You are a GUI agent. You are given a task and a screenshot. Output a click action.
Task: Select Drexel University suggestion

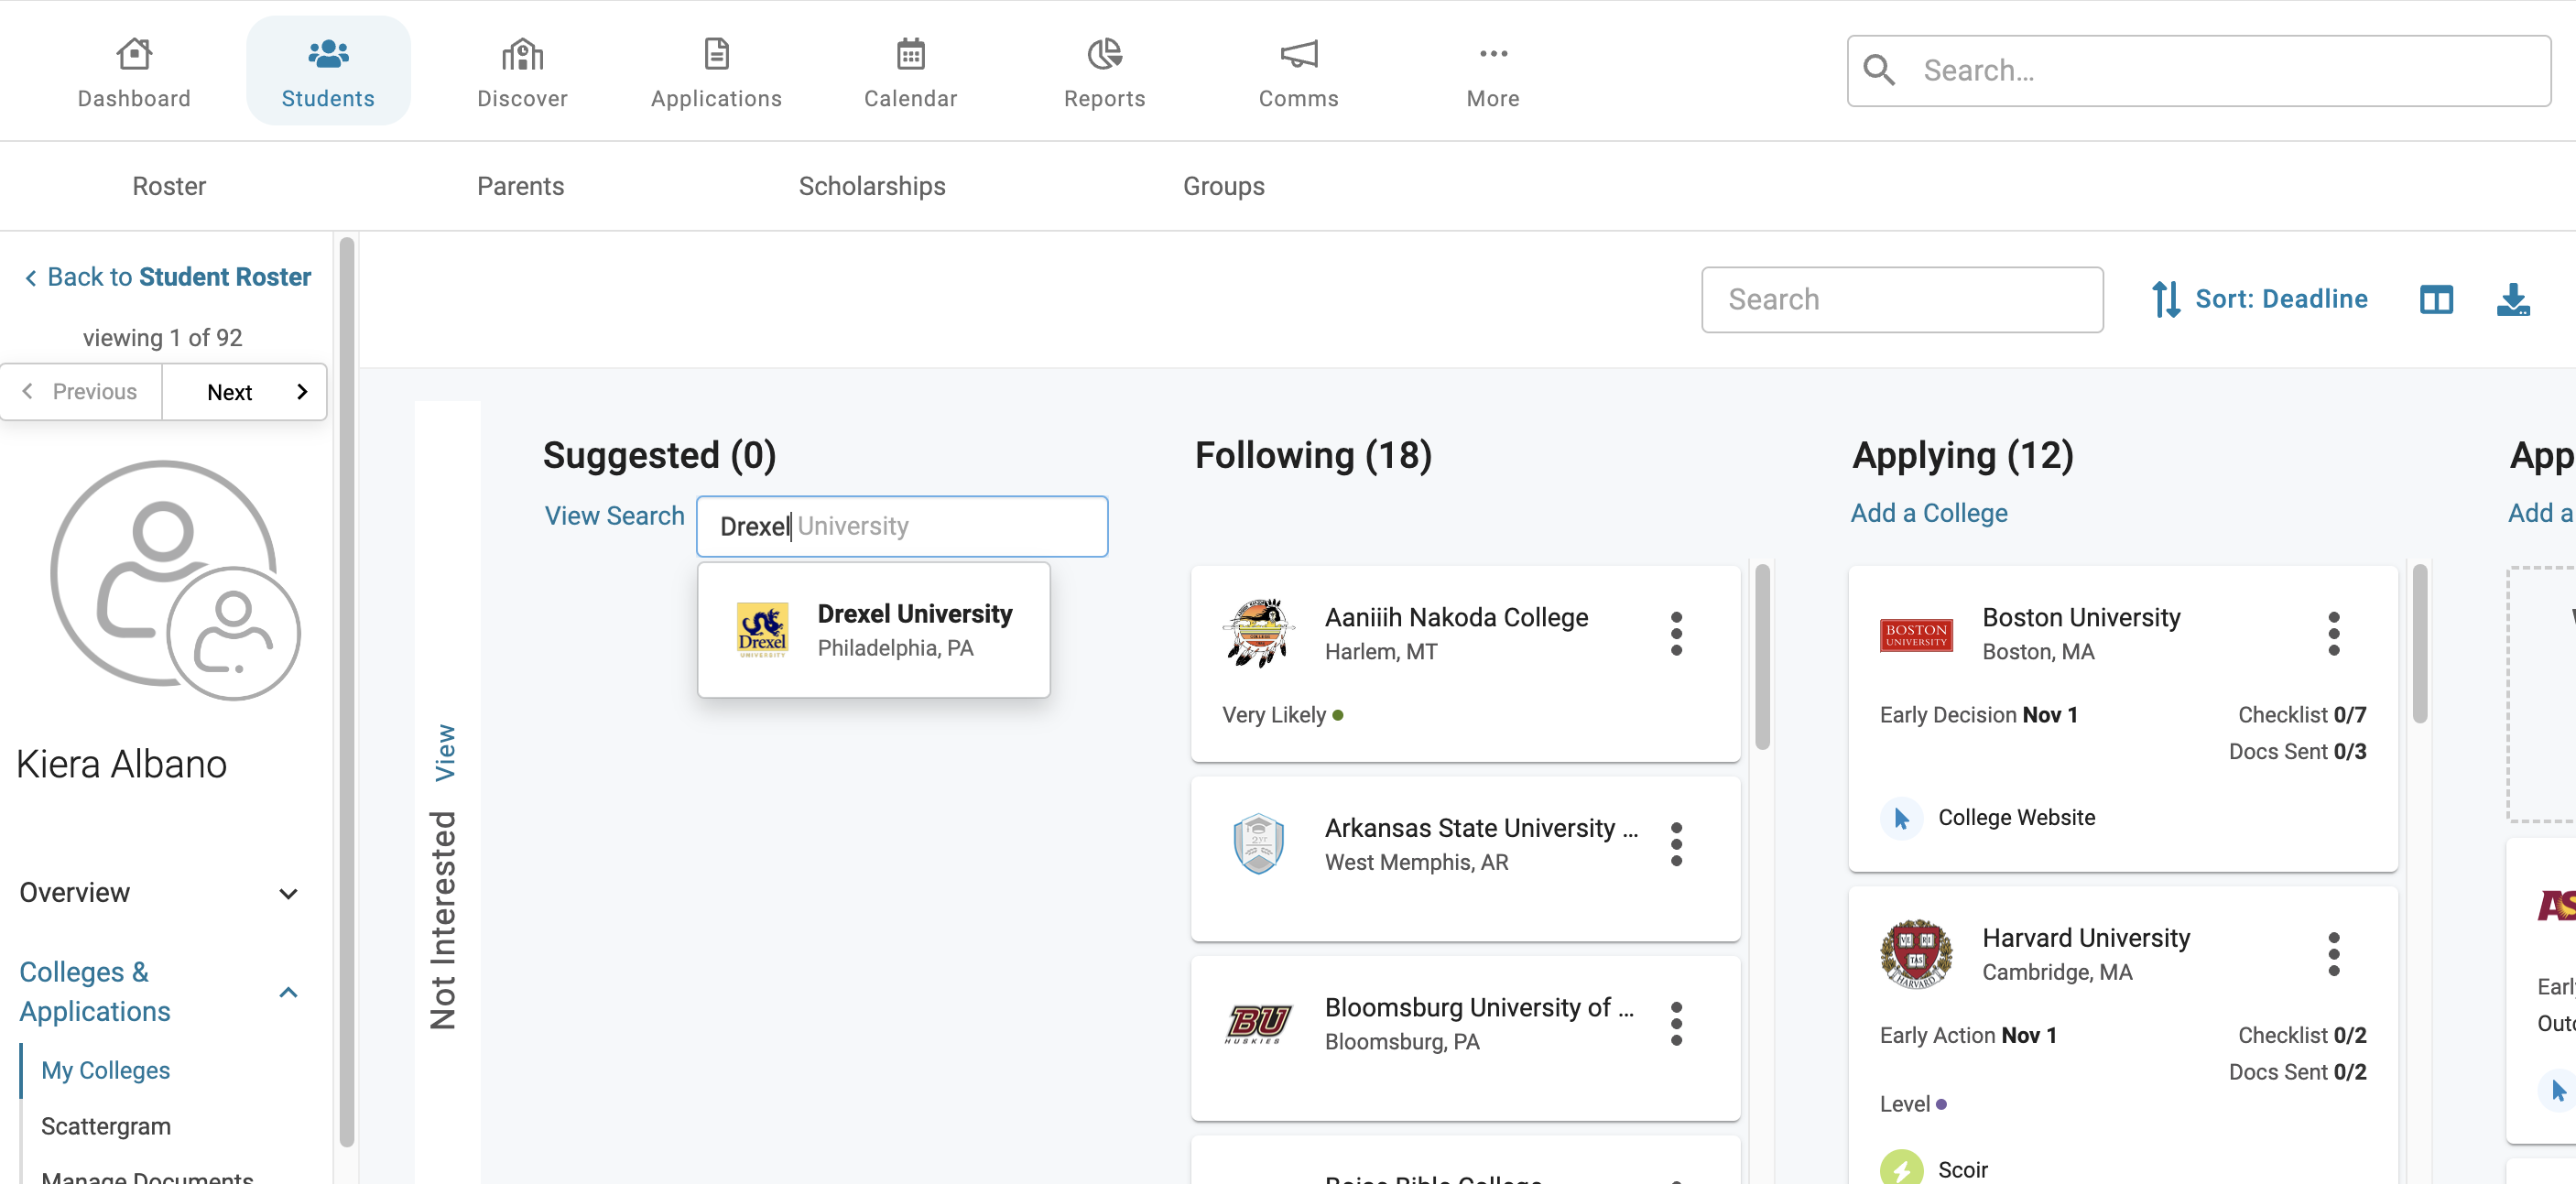[874, 630]
